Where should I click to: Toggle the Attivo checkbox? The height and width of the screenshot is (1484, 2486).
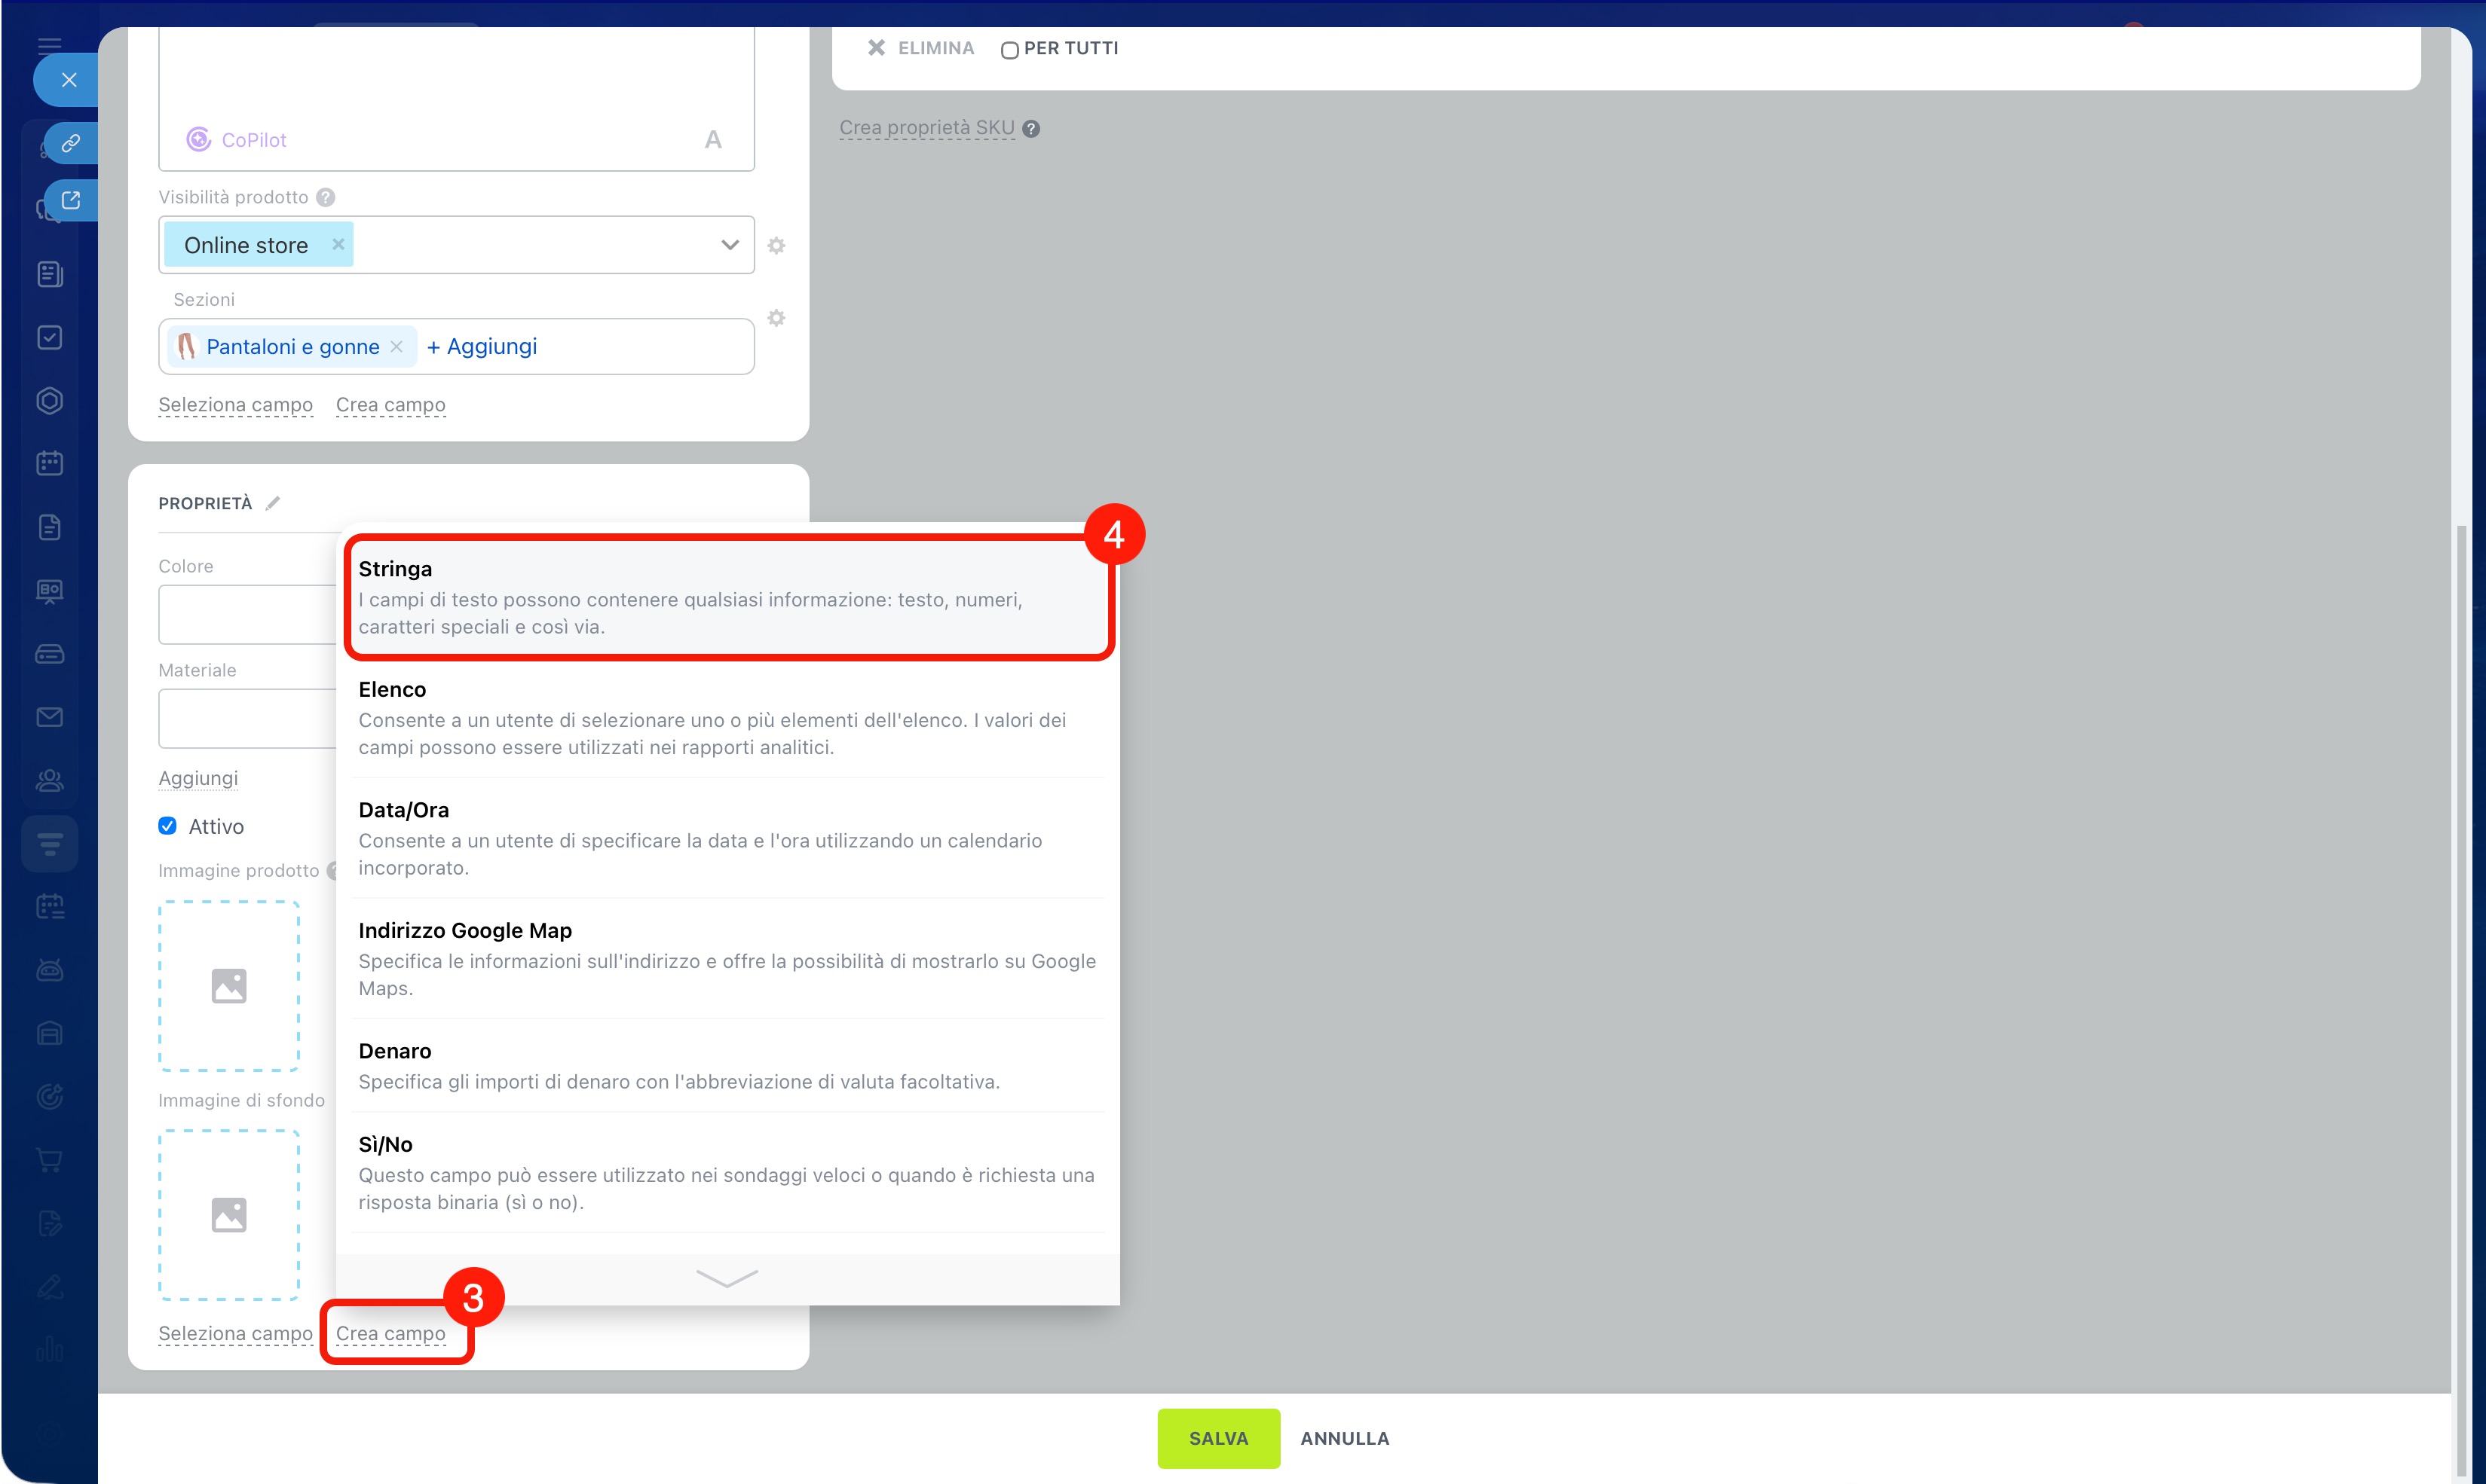(x=167, y=826)
